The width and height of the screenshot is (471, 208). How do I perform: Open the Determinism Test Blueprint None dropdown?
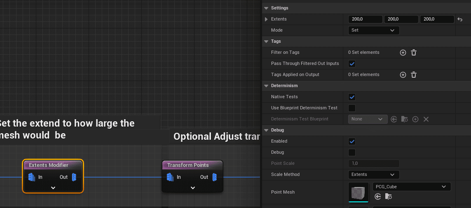(x=368, y=119)
